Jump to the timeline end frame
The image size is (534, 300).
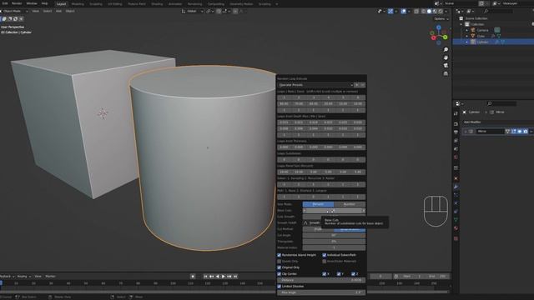pos(235,277)
